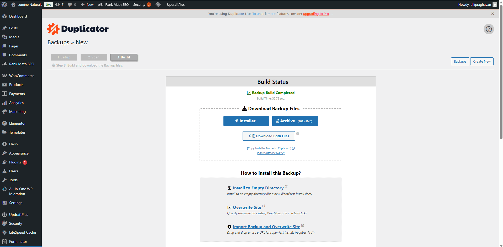Open Hello theme menu in the sidebar
The height and width of the screenshot is (247, 503).
tap(21, 144)
